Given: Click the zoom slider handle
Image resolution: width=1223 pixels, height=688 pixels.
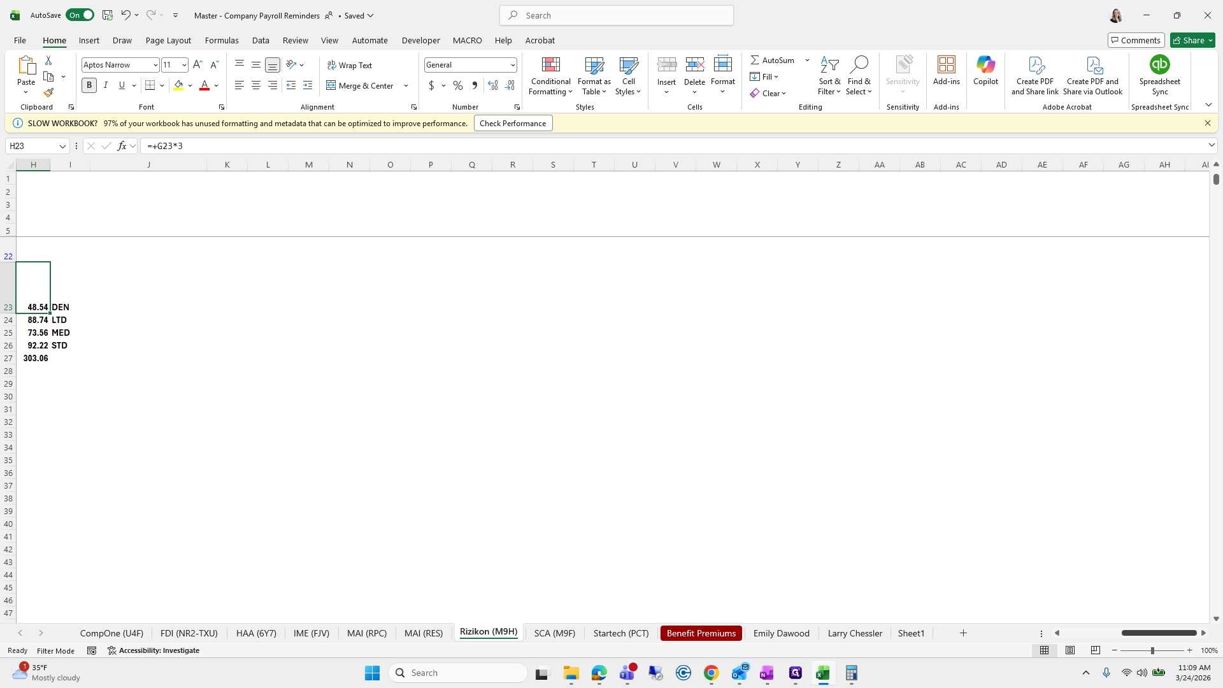Looking at the screenshot, I should [x=1152, y=650].
